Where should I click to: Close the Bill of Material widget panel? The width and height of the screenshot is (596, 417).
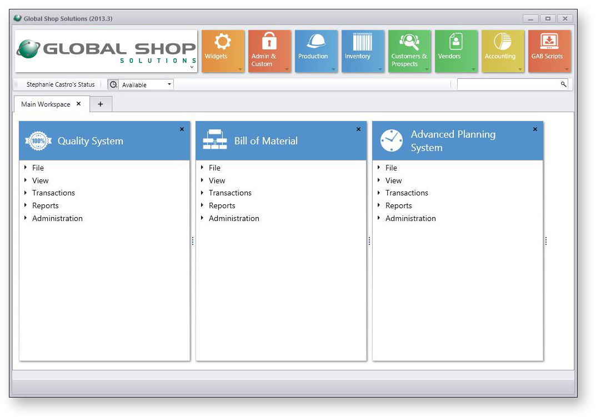tap(358, 129)
